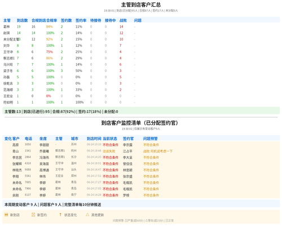The image size is (282, 233).
Task: Click phone number 8137
Action: click(x=28, y=195)
